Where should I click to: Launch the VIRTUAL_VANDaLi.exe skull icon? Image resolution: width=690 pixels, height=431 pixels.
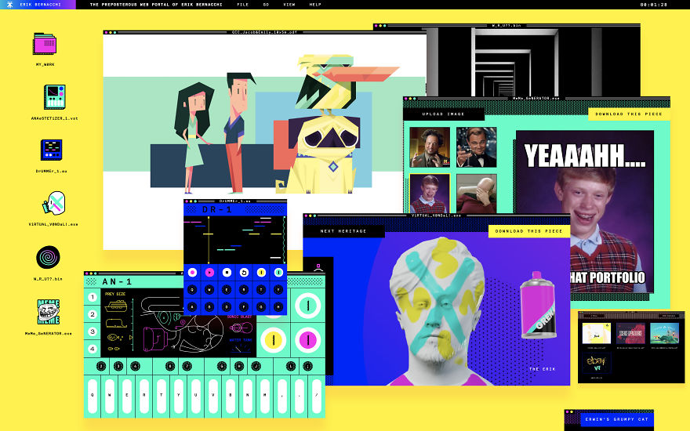(x=53, y=203)
